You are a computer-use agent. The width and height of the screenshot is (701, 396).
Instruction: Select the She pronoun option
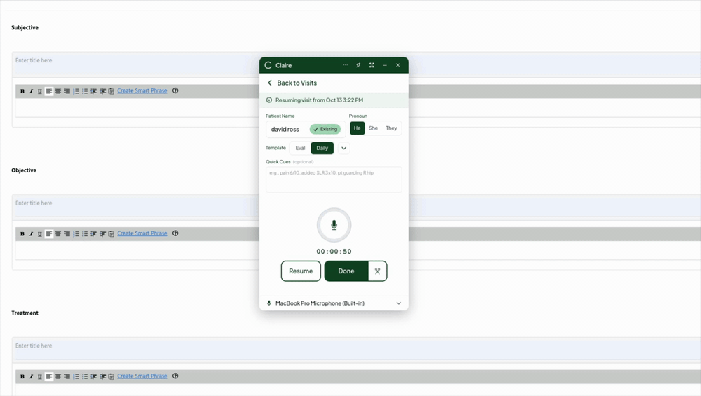tap(374, 128)
